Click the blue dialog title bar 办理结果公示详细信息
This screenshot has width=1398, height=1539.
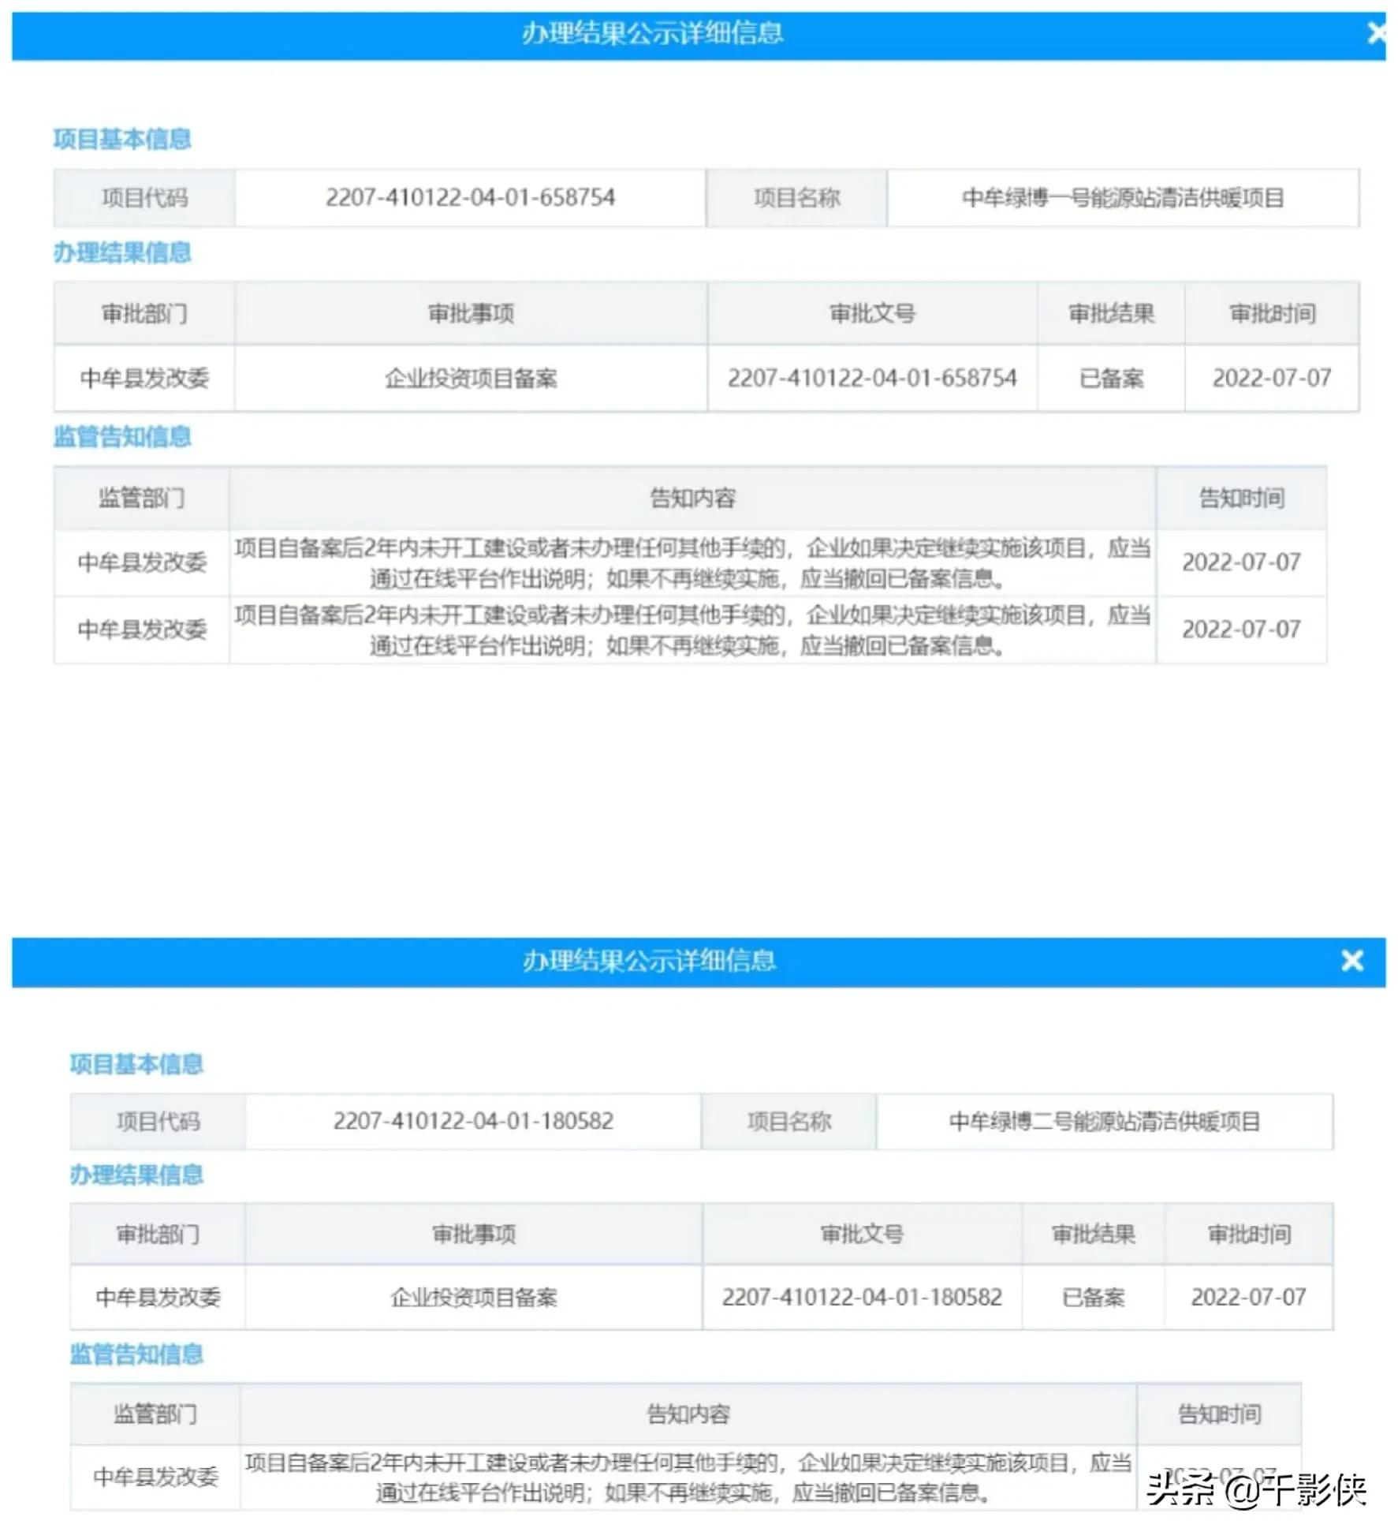[x=651, y=33]
